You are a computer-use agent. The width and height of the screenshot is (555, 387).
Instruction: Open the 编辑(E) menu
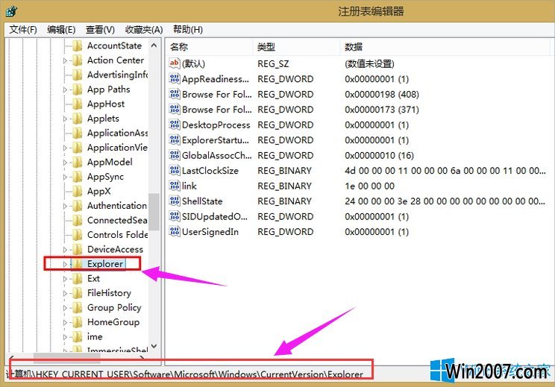click(61, 29)
